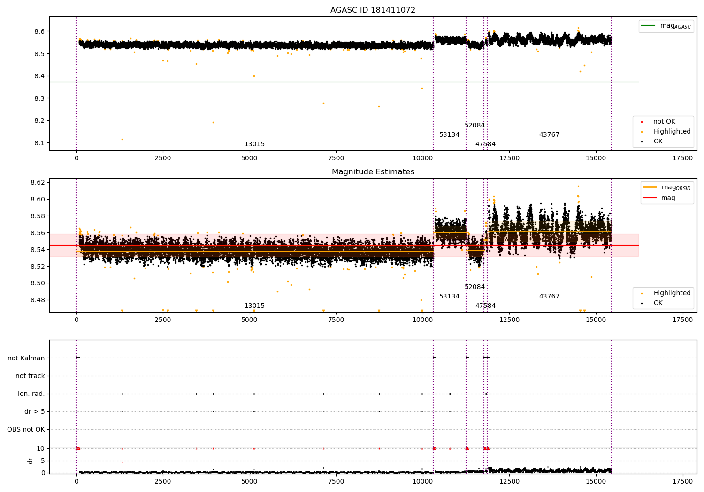Click the green mag AGASC line in the top plot
The image size is (704, 492).
344,82
